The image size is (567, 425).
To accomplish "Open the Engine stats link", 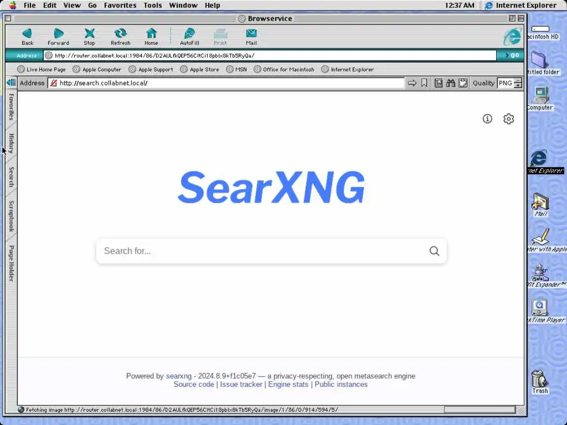I will tap(288, 384).
